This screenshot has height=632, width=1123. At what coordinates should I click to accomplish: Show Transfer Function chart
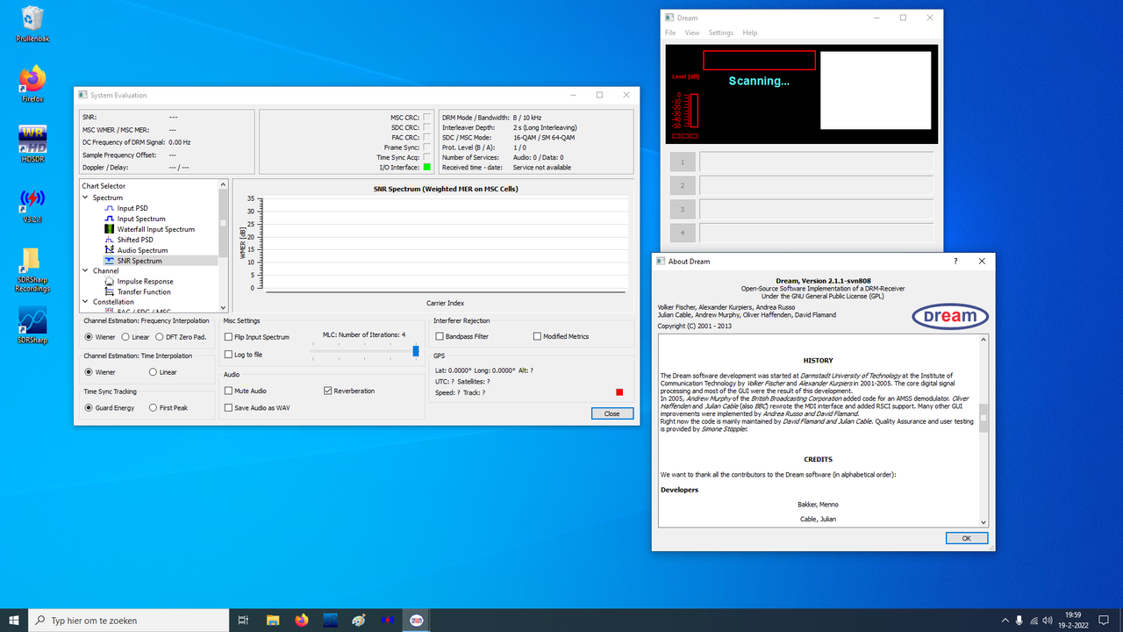coord(144,292)
